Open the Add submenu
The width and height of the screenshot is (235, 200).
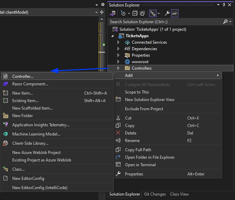point(168,75)
